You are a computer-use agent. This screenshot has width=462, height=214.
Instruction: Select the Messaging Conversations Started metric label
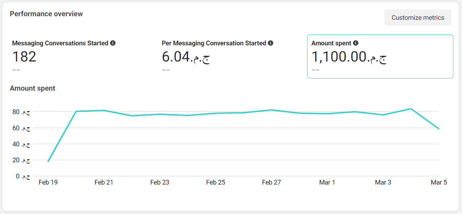click(x=60, y=43)
